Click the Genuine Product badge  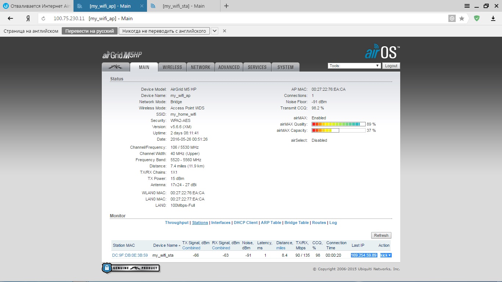pos(131,268)
